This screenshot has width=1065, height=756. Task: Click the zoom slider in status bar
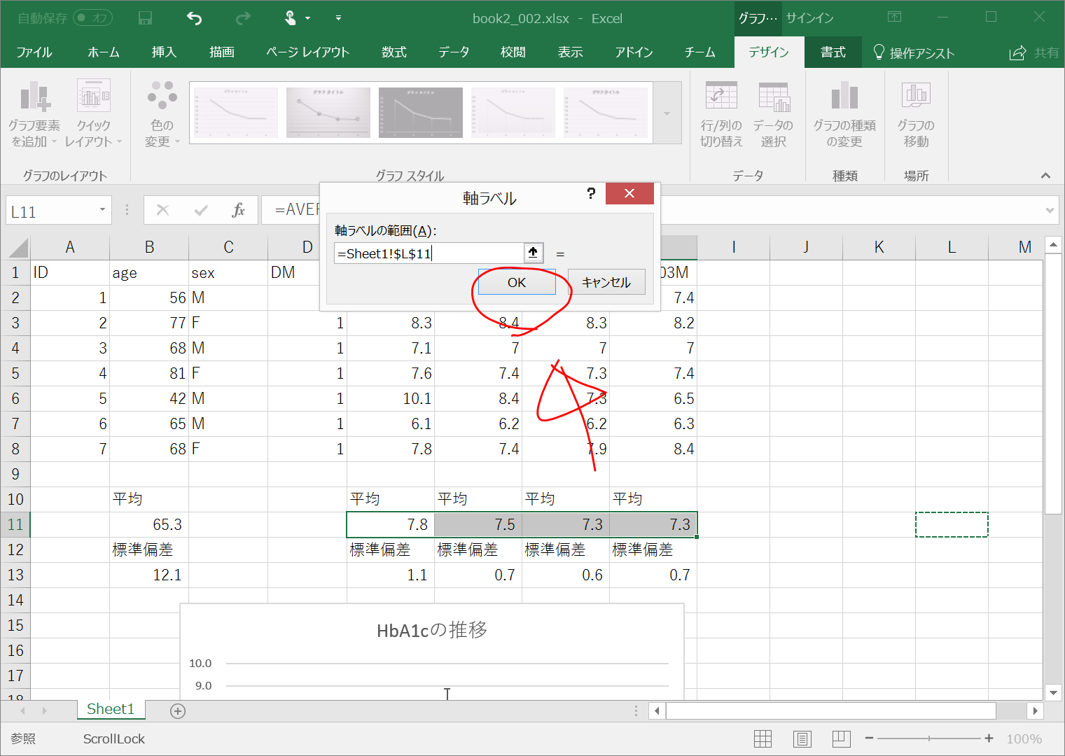point(928,738)
